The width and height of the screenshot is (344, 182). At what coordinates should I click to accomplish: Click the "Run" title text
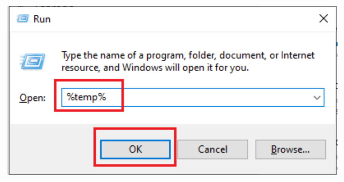click(42, 19)
